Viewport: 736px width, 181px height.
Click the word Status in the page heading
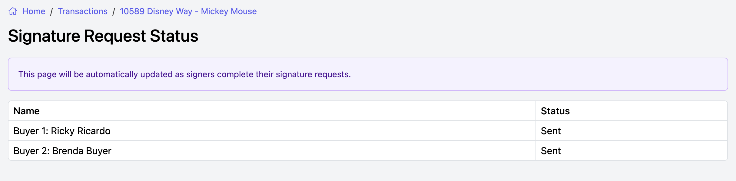174,36
